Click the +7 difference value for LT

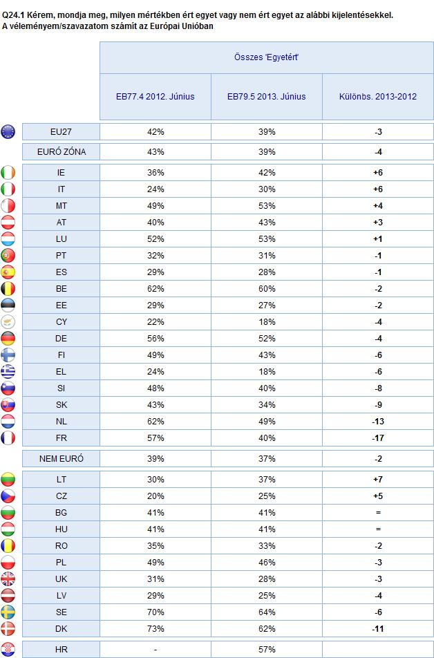point(378,479)
